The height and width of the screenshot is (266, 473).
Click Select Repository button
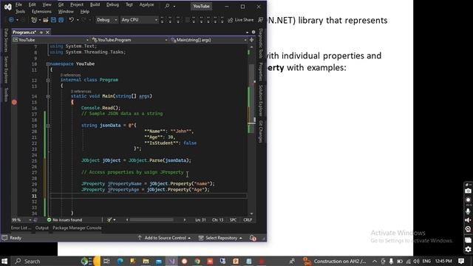221,238
